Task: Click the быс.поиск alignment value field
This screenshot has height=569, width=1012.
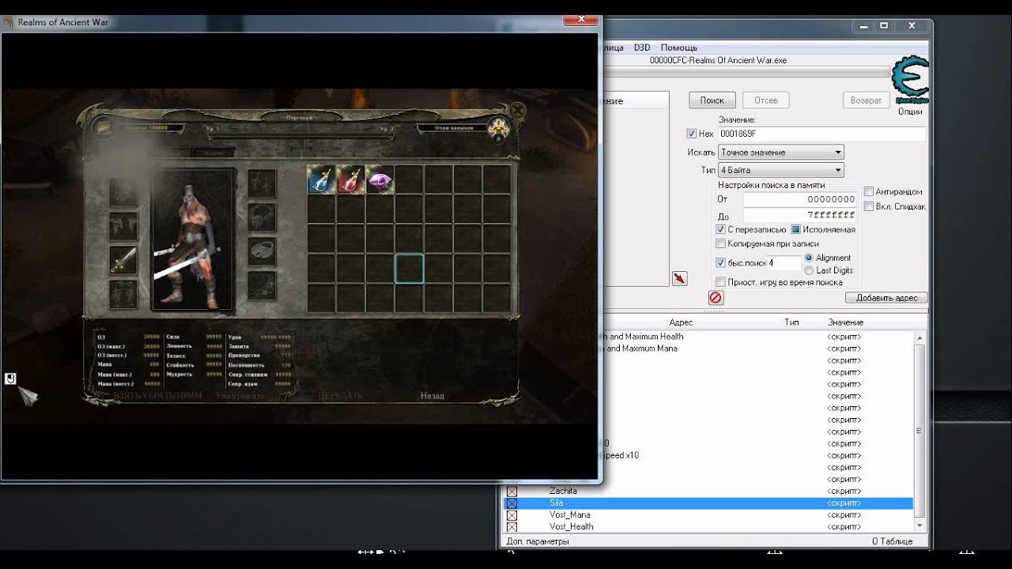Action: pyautogui.click(x=784, y=263)
